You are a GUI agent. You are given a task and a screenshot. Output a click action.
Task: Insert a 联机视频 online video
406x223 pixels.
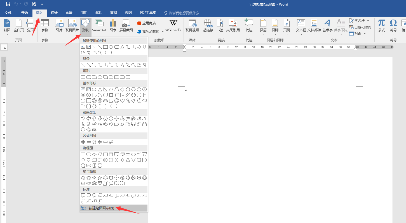(192, 25)
